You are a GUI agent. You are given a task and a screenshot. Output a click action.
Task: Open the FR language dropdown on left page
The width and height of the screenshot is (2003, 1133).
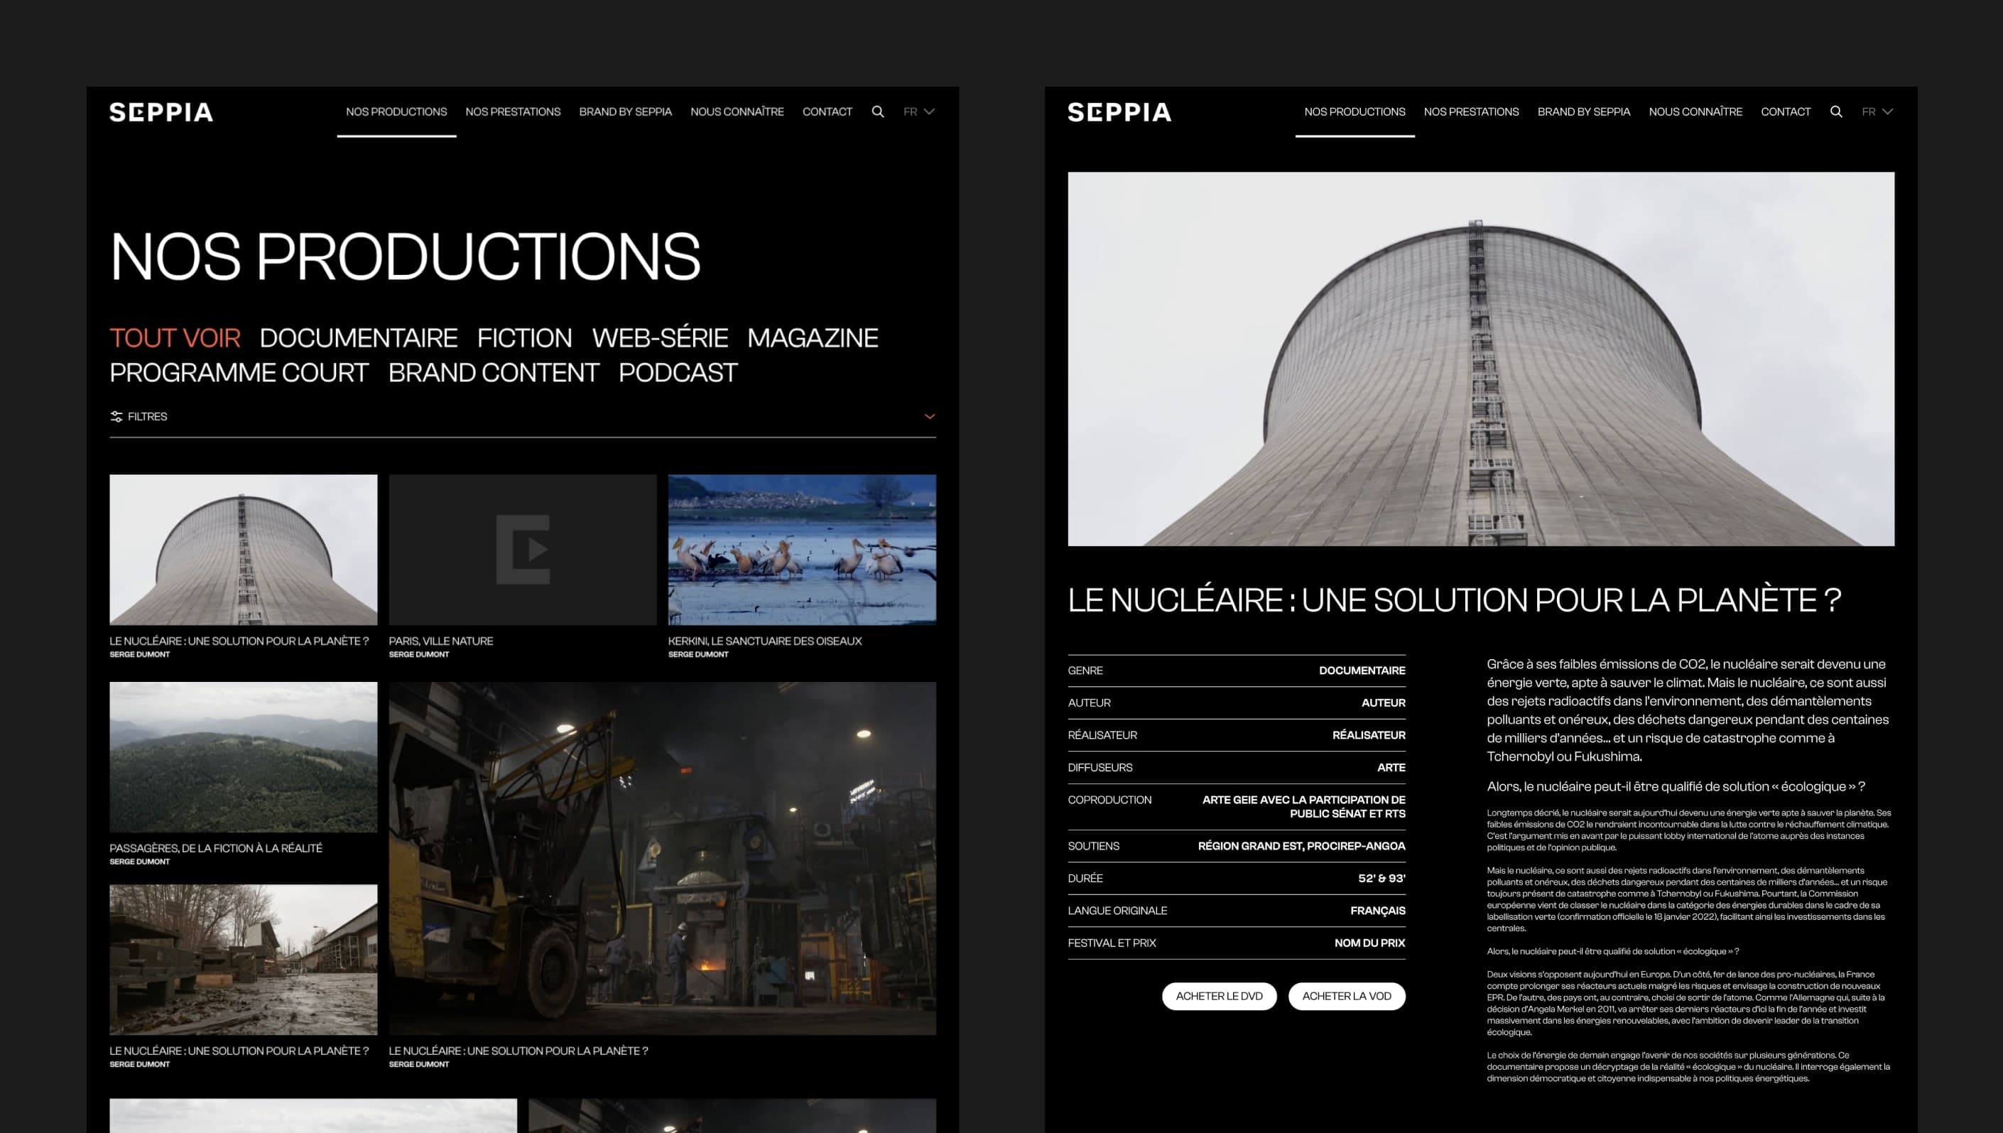(x=918, y=112)
